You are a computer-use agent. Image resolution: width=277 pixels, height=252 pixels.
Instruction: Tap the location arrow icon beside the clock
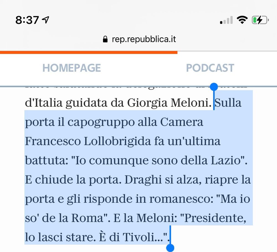pos(46,20)
